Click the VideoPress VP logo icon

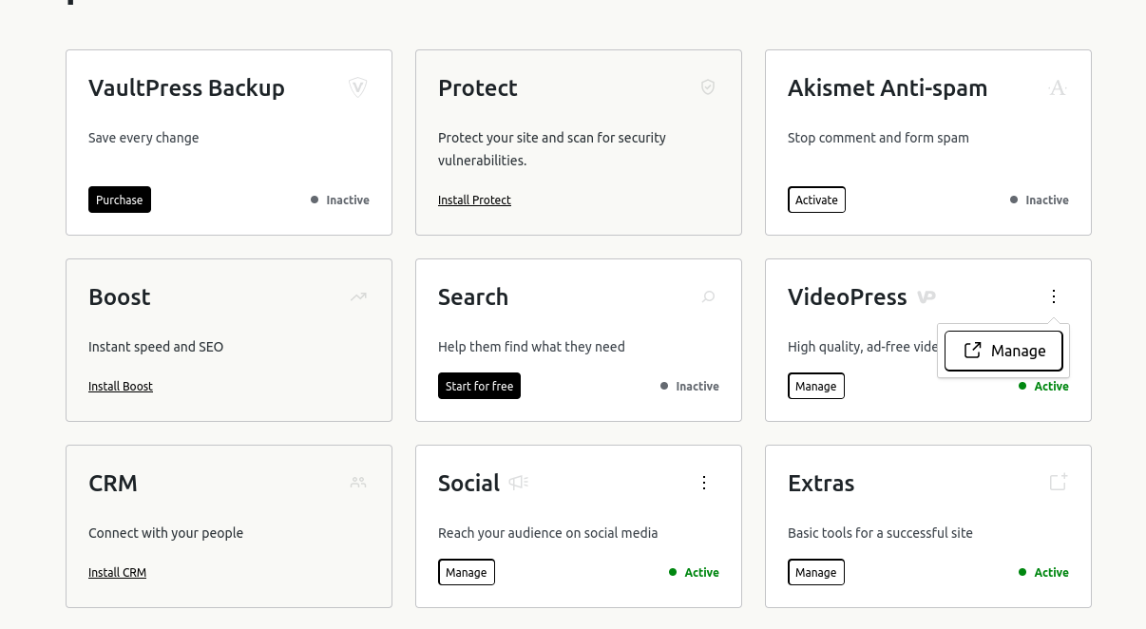click(x=926, y=297)
